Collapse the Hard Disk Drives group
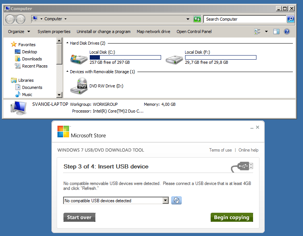Screen dimensions: 303x236 pyautogui.click(x=67, y=43)
